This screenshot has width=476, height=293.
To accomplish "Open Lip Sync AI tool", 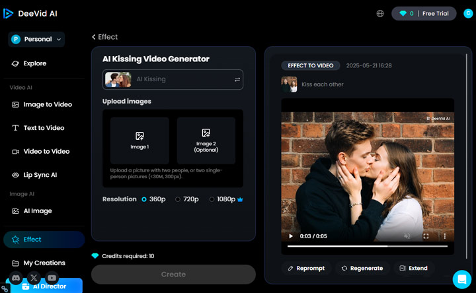I will pyautogui.click(x=34, y=175).
